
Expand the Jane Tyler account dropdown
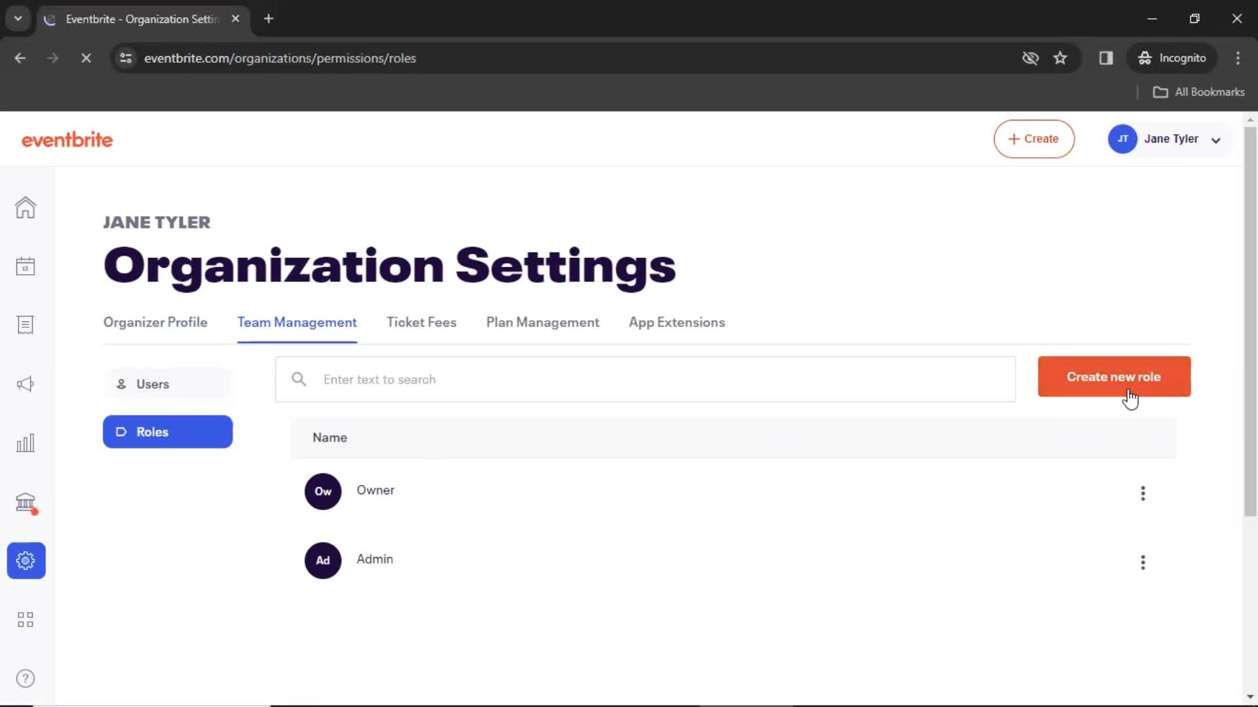coord(1216,140)
